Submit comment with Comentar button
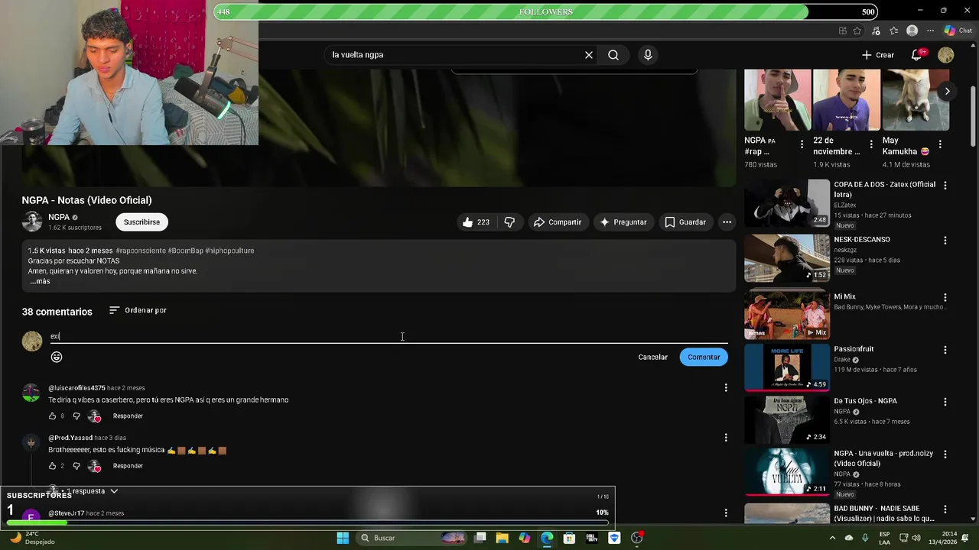The image size is (979, 550). (x=704, y=357)
